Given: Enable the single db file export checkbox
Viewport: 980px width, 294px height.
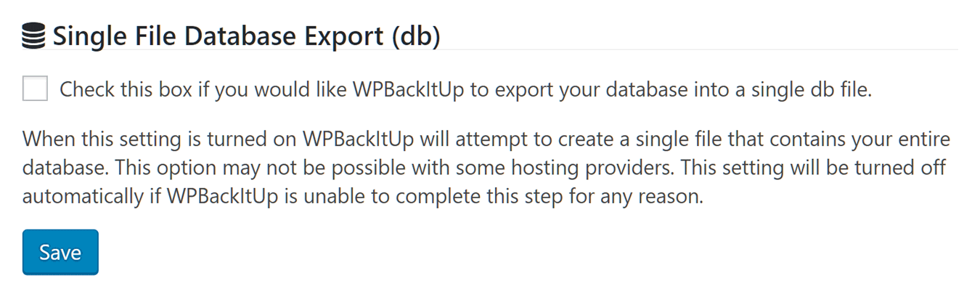Looking at the screenshot, I should coord(35,89).
